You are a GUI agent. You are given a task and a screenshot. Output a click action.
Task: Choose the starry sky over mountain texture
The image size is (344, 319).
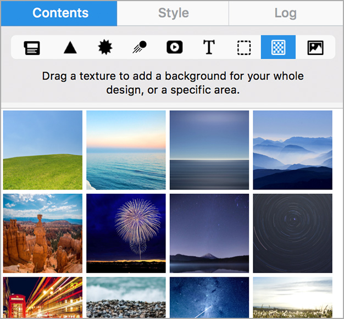tap(209, 233)
